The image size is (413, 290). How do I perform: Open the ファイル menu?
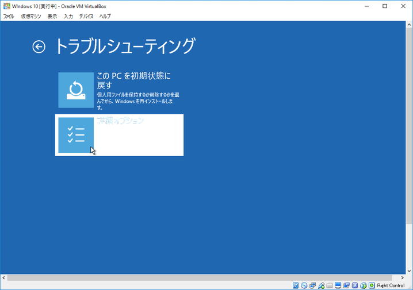point(9,16)
